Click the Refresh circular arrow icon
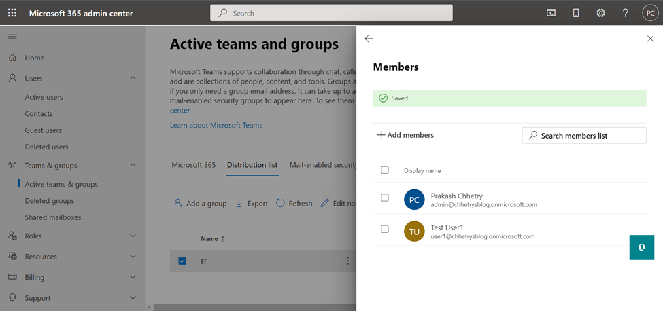 [x=280, y=204]
